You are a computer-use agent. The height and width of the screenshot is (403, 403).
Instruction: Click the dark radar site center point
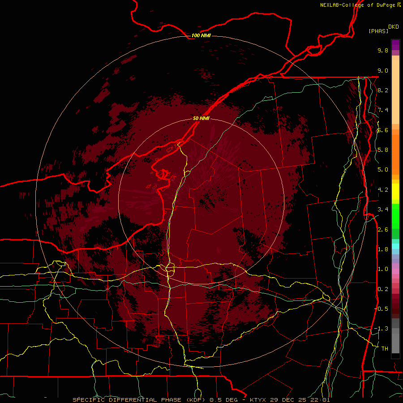tap(201, 201)
